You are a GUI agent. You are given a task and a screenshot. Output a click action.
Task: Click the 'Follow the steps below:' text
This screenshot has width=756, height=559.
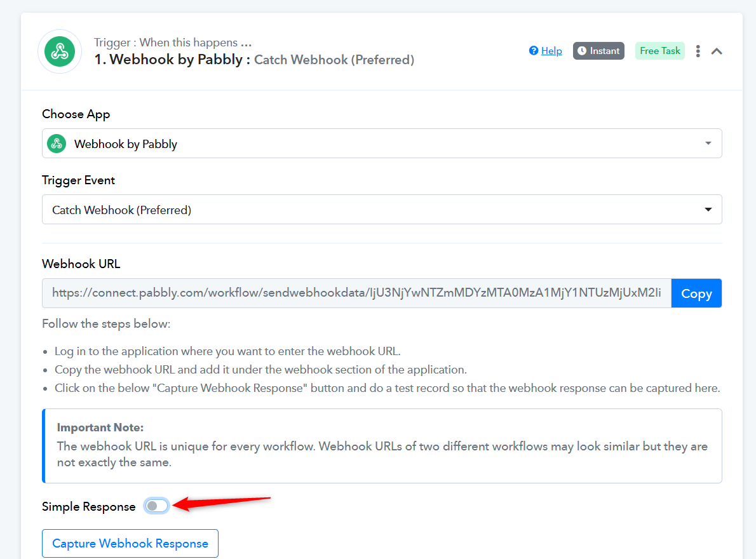[106, 324]
